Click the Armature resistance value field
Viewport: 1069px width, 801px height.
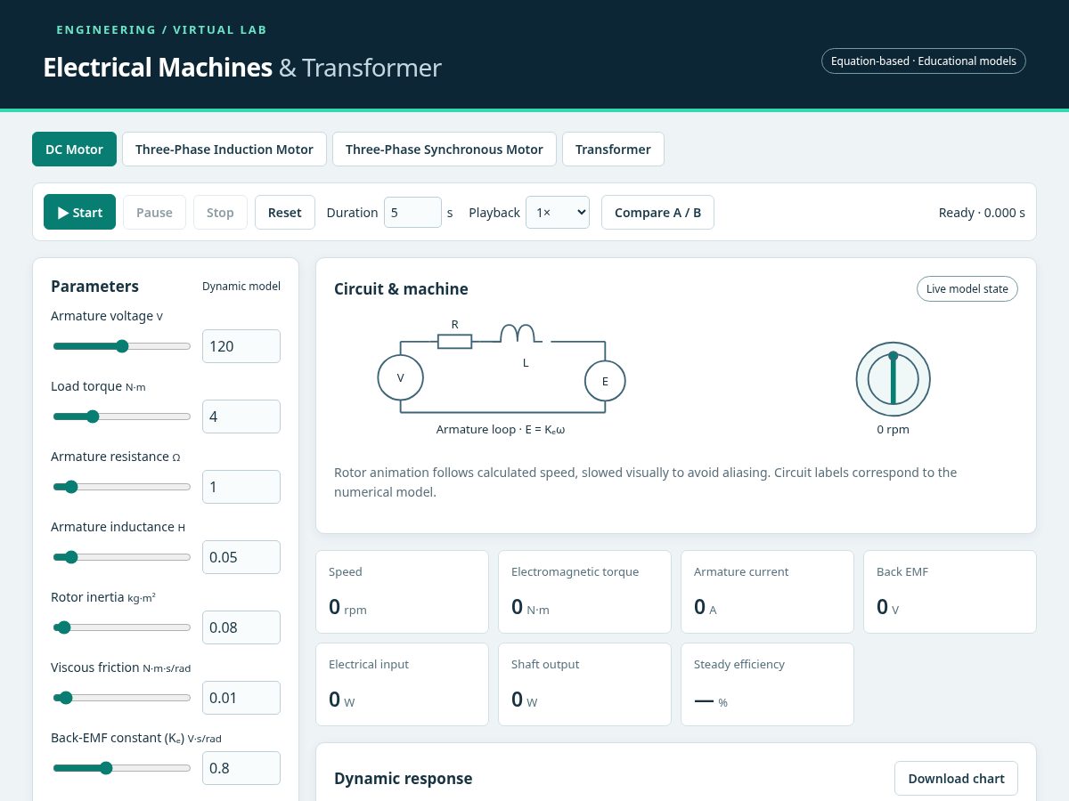241,487
